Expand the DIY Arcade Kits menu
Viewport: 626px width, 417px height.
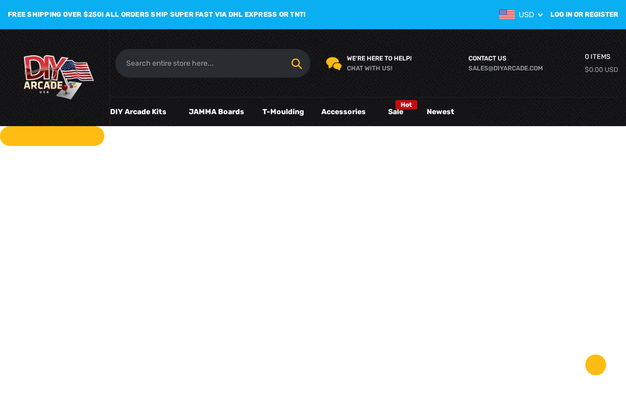138,112
